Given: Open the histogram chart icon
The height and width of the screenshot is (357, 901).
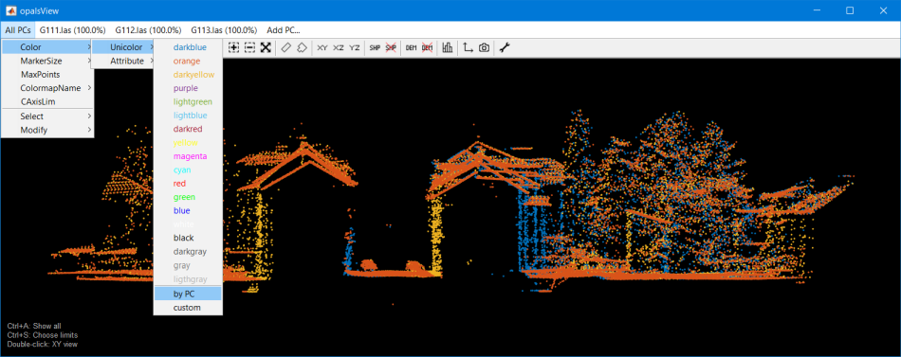Looking at the screenshot, I should pos(447,47).
